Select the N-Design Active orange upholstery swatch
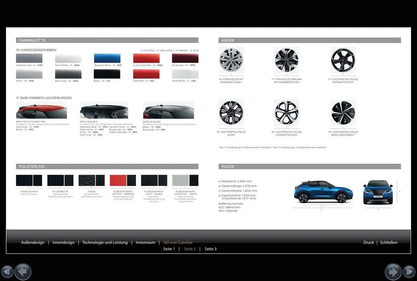417x281 pixels. click(123, 180)
